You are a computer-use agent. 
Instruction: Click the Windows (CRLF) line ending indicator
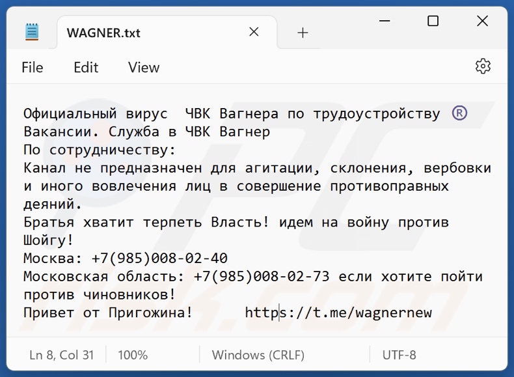258,355
